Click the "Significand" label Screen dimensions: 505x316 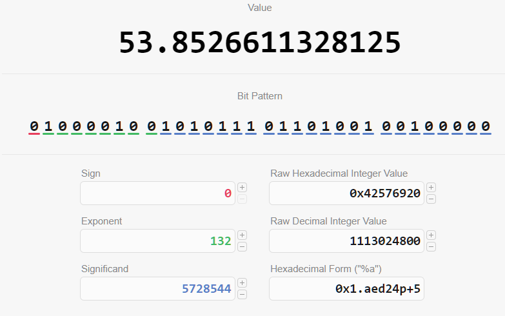(x=104, y=269)
